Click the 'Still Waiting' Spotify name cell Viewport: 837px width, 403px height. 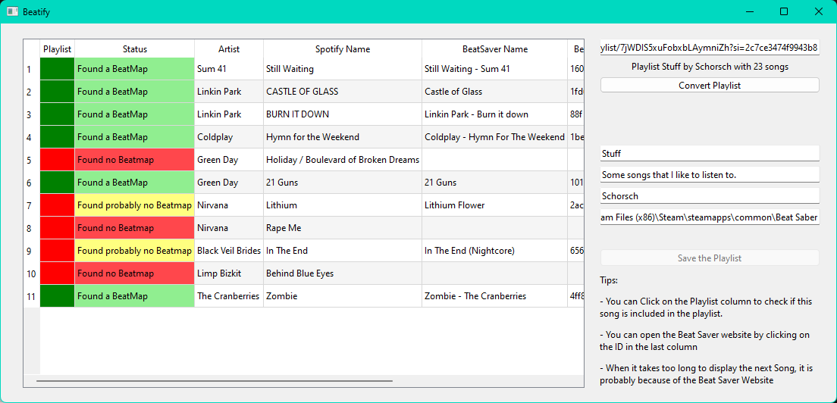click(x=343, y=69)
